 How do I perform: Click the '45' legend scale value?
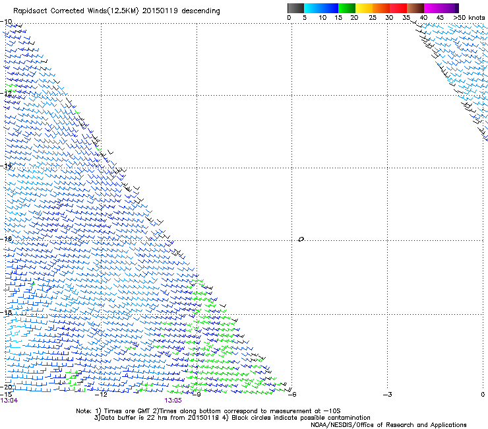[x=440, y=18]
